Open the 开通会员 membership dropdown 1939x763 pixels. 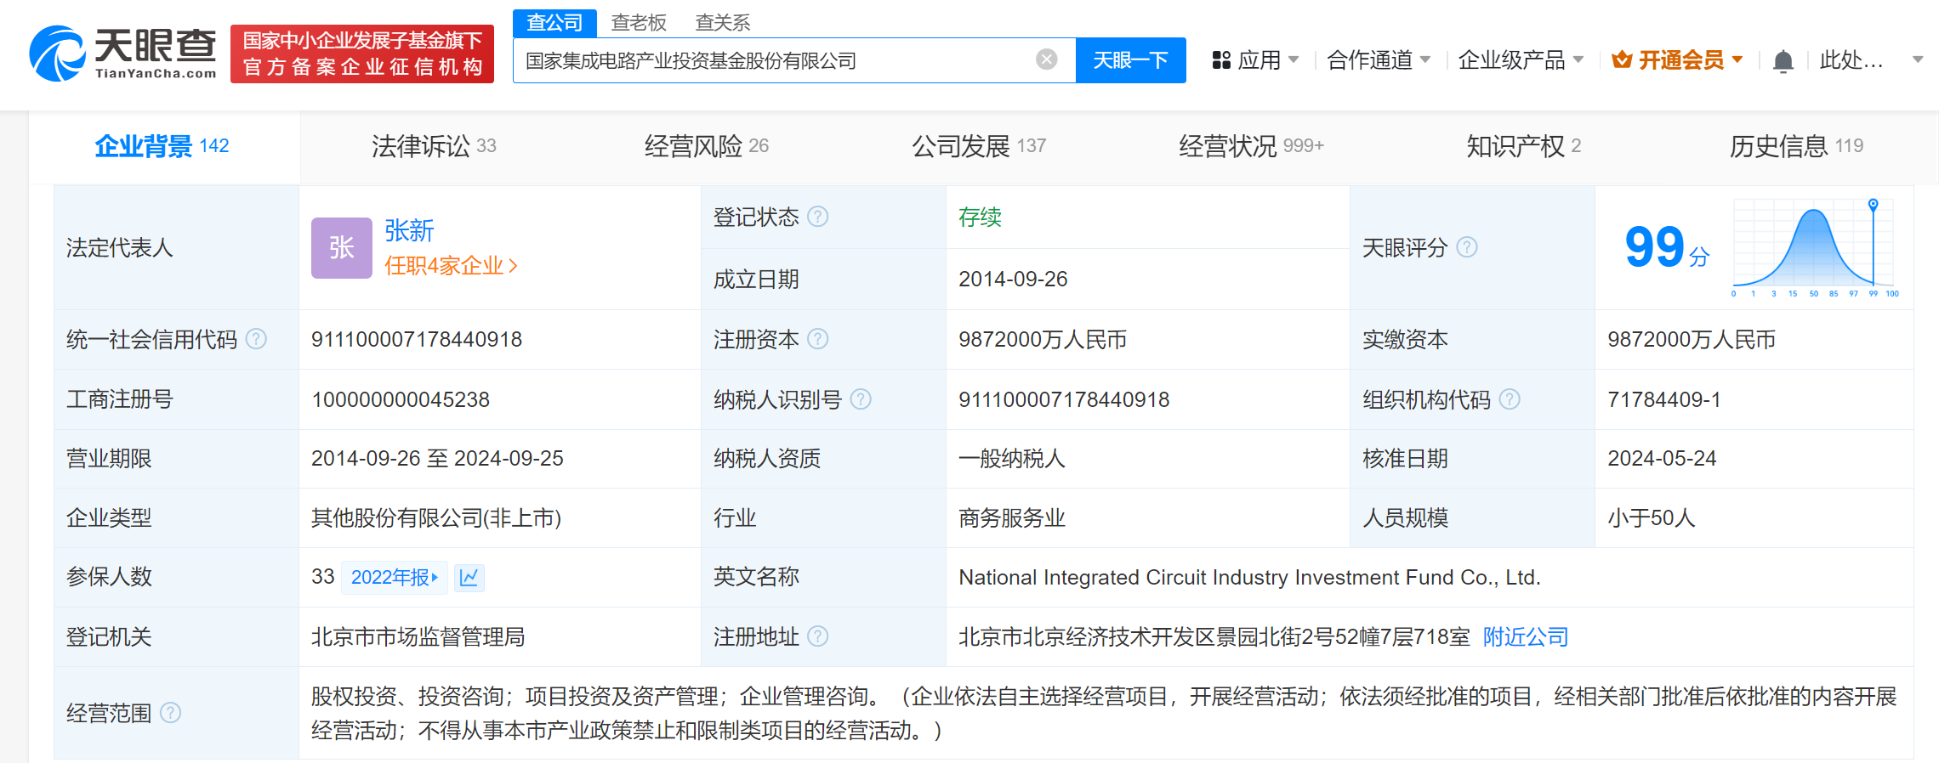pyautogui.click(x=1677, y=60)
